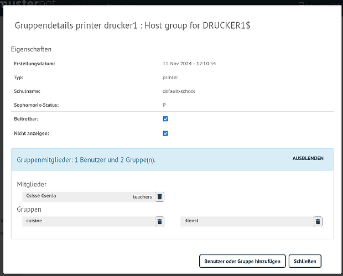The height and width of the screenshot is (276, 343).
Task: Select the dienst group entry
Action: [243, 221]
